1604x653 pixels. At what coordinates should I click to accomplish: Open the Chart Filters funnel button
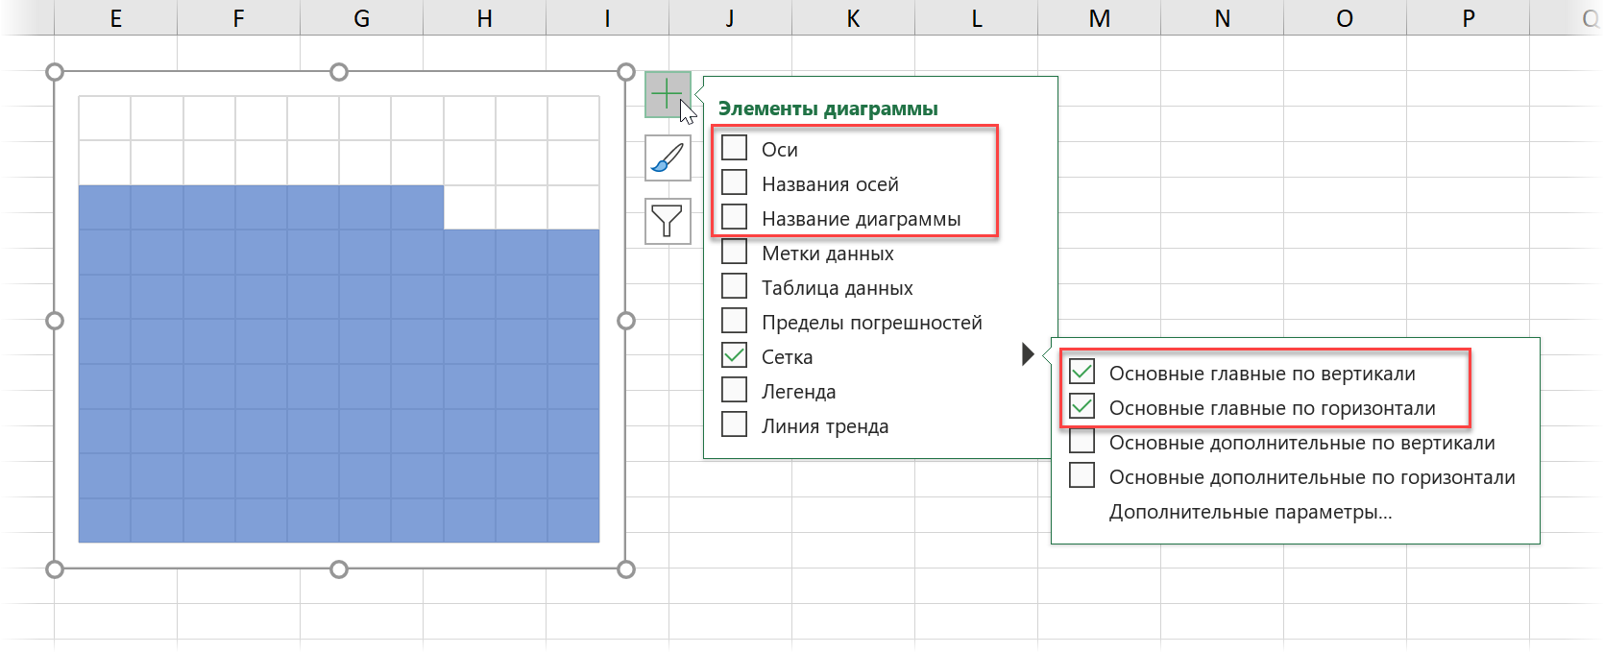pos(668,221)
